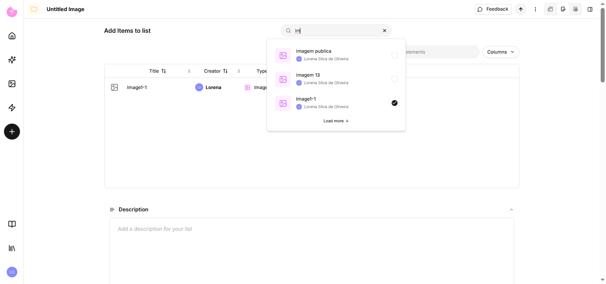Click 'Load more' in search results

[x=336, y=121]
